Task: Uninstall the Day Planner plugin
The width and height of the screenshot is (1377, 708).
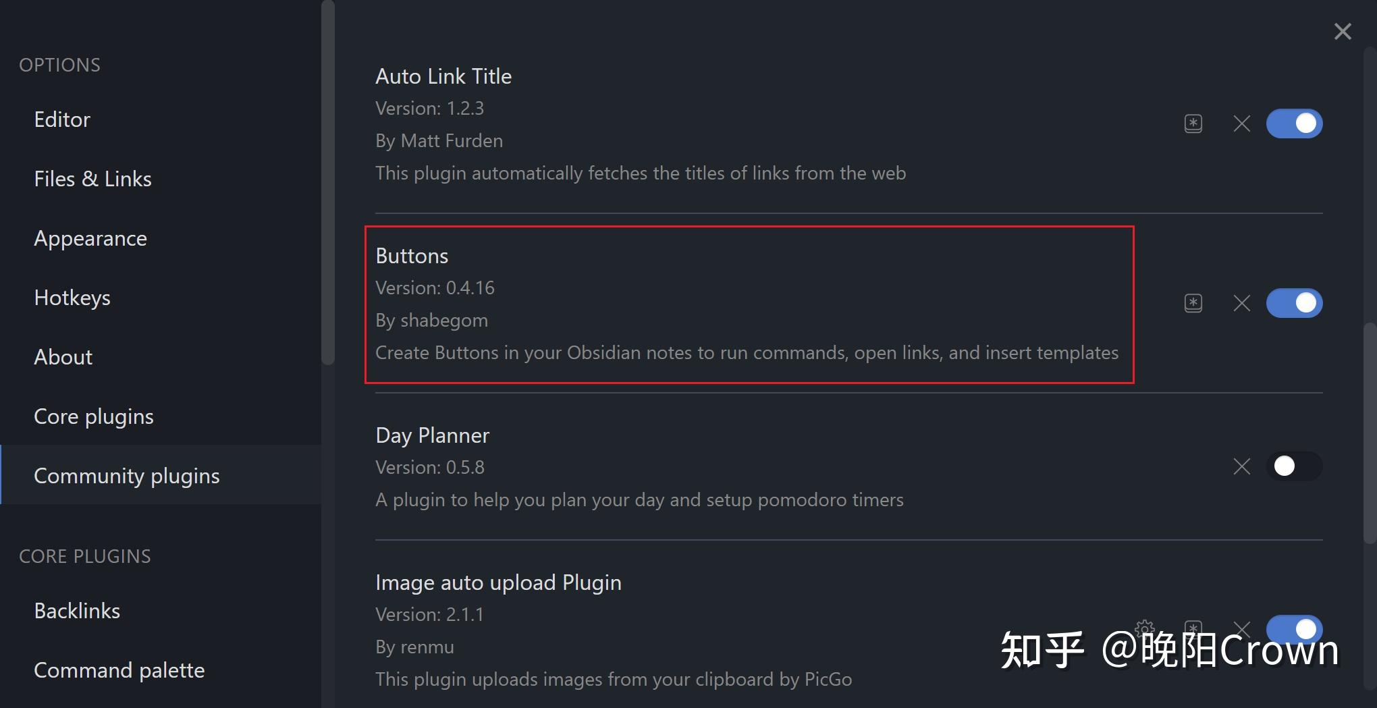Action: [x=1241, y=466]
